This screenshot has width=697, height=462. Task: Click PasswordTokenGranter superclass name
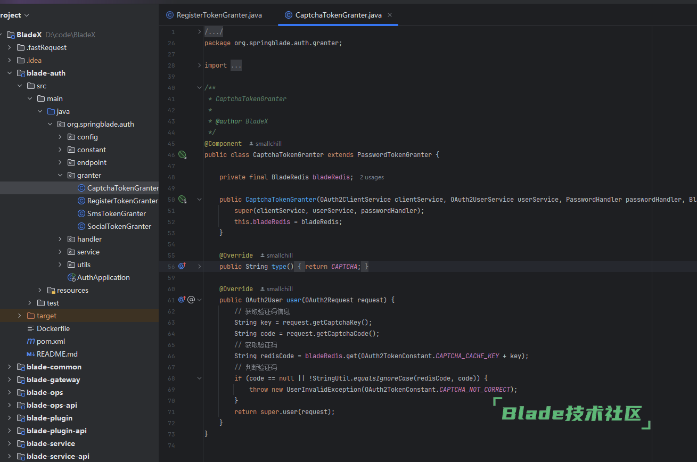pos(395,155)
